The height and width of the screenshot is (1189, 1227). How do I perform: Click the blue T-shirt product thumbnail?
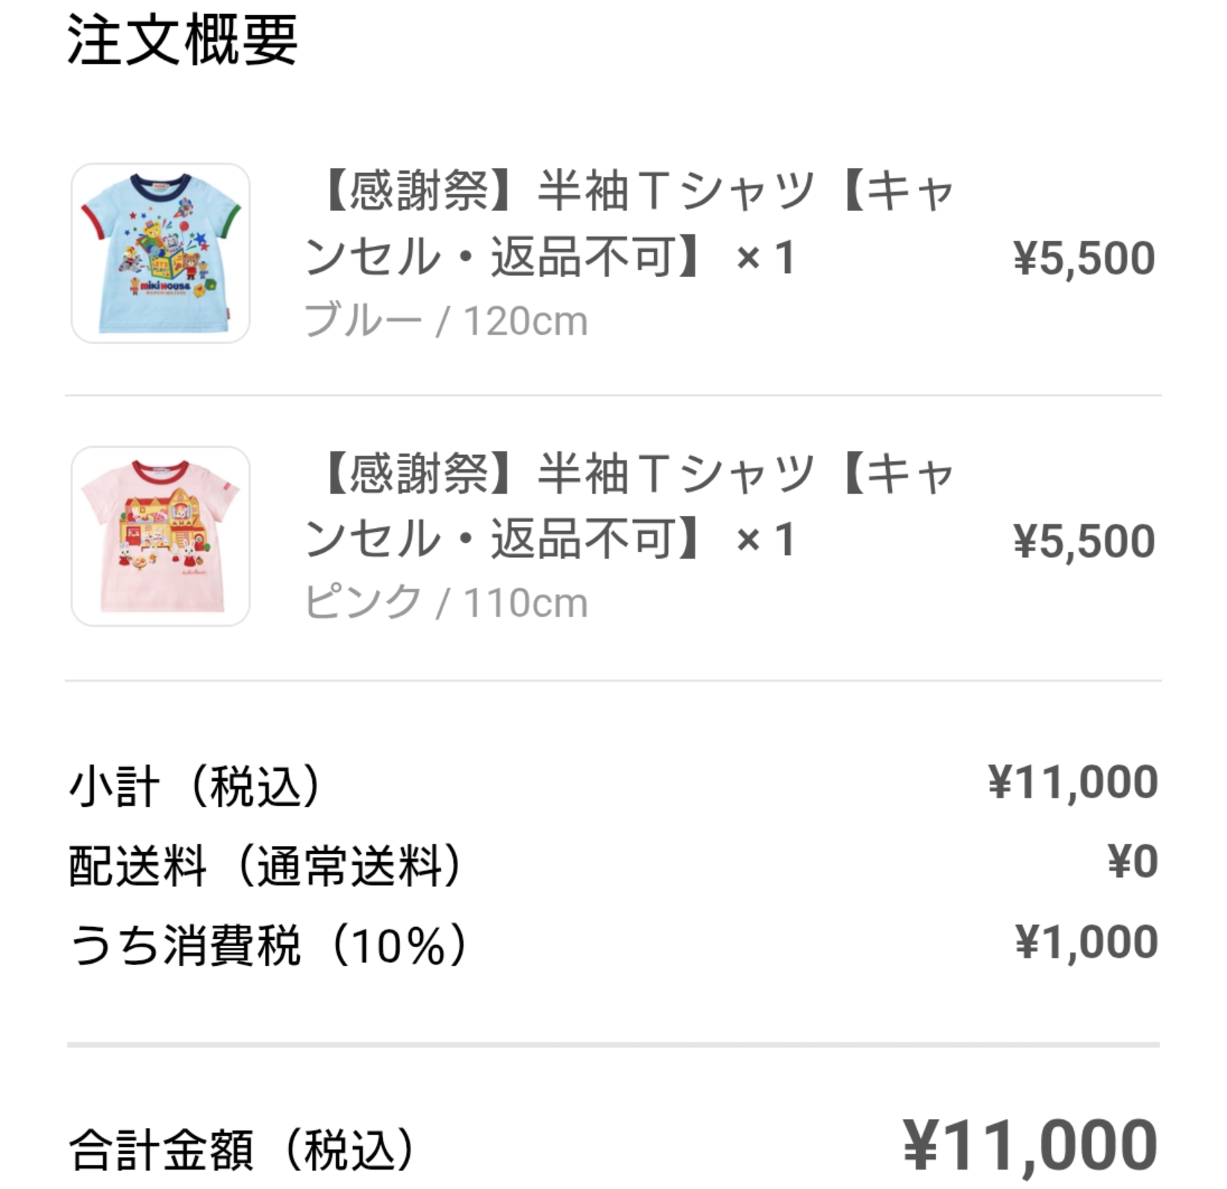click(x=160, y=253)
